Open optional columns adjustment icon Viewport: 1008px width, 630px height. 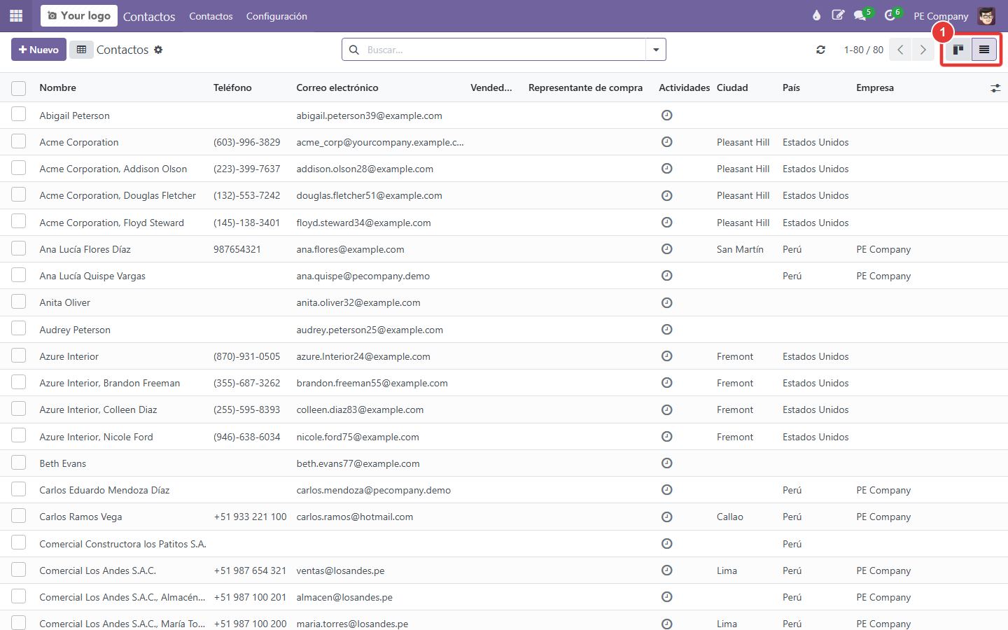(x=995, y=88)
